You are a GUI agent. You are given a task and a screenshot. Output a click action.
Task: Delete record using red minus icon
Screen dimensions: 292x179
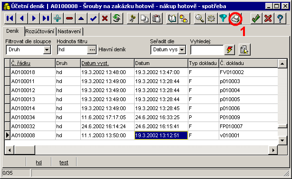pos(69,19)
